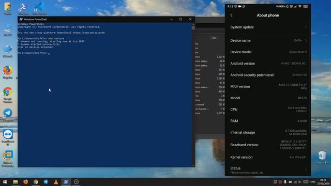The image size is (331, 186).
Task: Open Telegram from the taskbar
Action: point(46,181)
